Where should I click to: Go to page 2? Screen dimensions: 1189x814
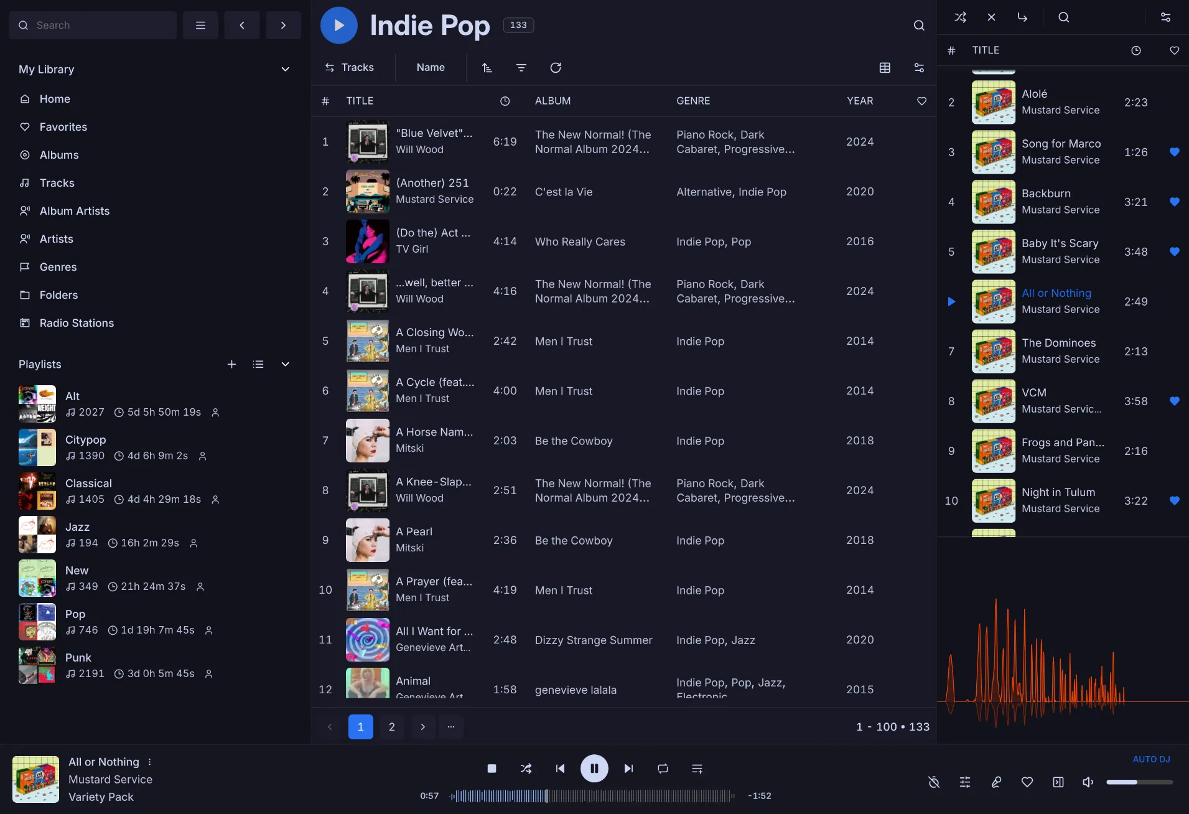pyautogui.click(x=392, y=727)
